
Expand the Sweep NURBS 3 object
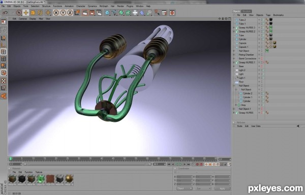click(234, 27)
